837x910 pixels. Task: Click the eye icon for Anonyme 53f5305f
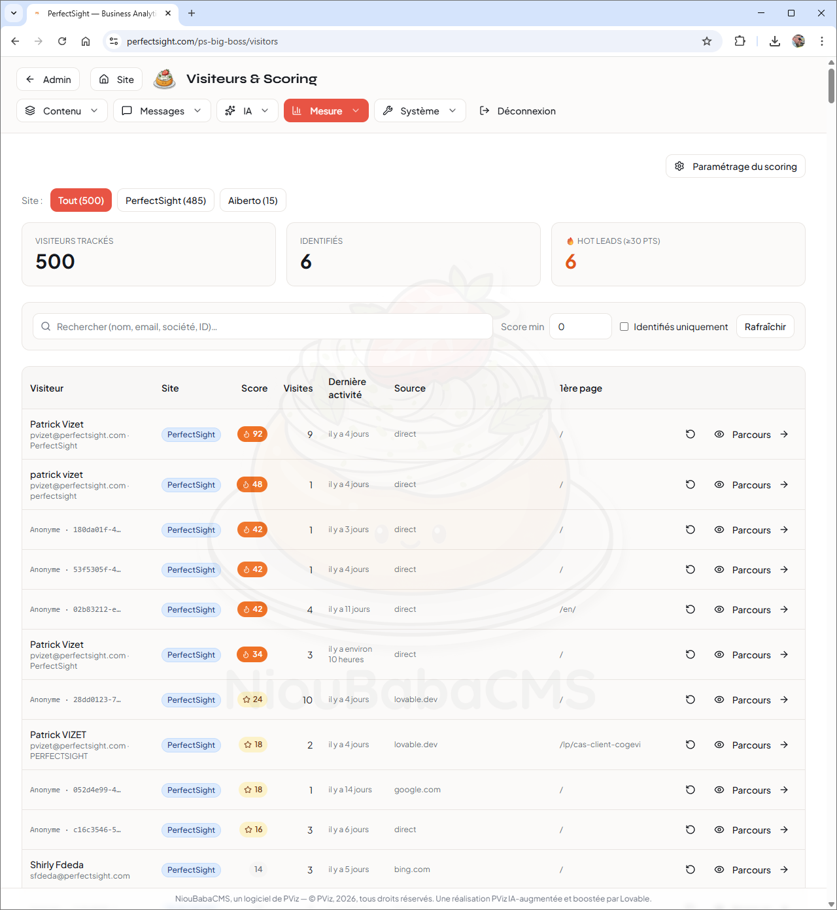pyautogui.click(x=719, y=569)
